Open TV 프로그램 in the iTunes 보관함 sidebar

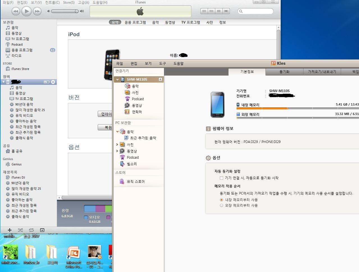click(20, 39)
